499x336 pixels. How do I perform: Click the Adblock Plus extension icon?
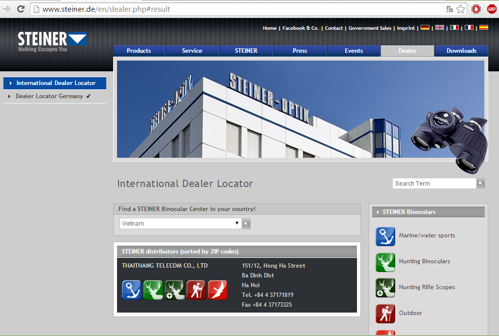coord(492,9)
